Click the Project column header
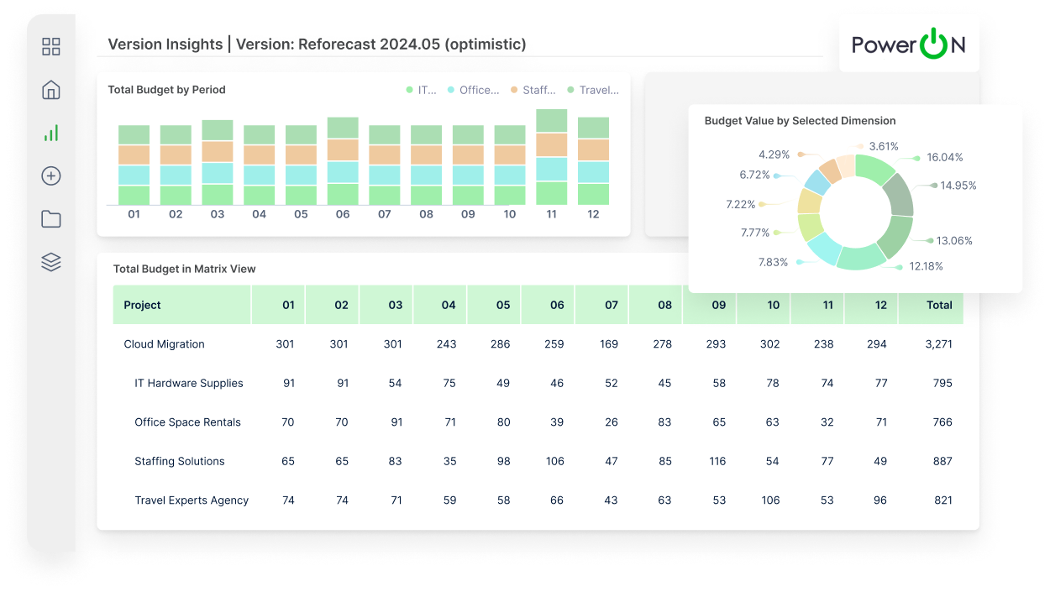Screen dimensions: 1050x592 [x=143, y=305]
